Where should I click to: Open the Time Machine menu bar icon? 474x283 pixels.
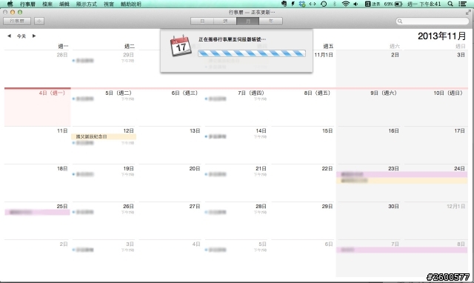(x=324, y=4)
